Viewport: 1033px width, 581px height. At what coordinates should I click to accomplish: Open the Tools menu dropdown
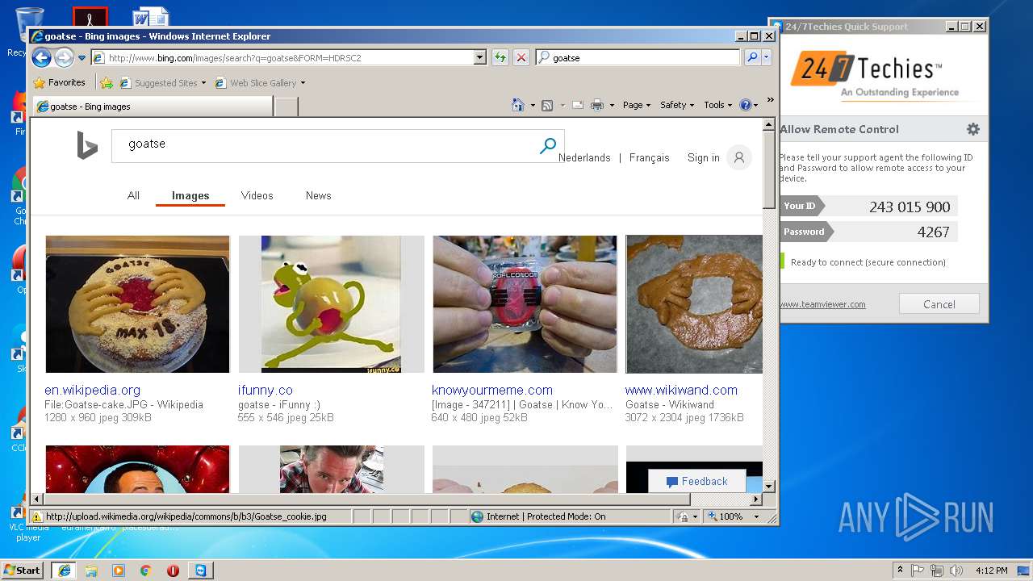(717, 105)
